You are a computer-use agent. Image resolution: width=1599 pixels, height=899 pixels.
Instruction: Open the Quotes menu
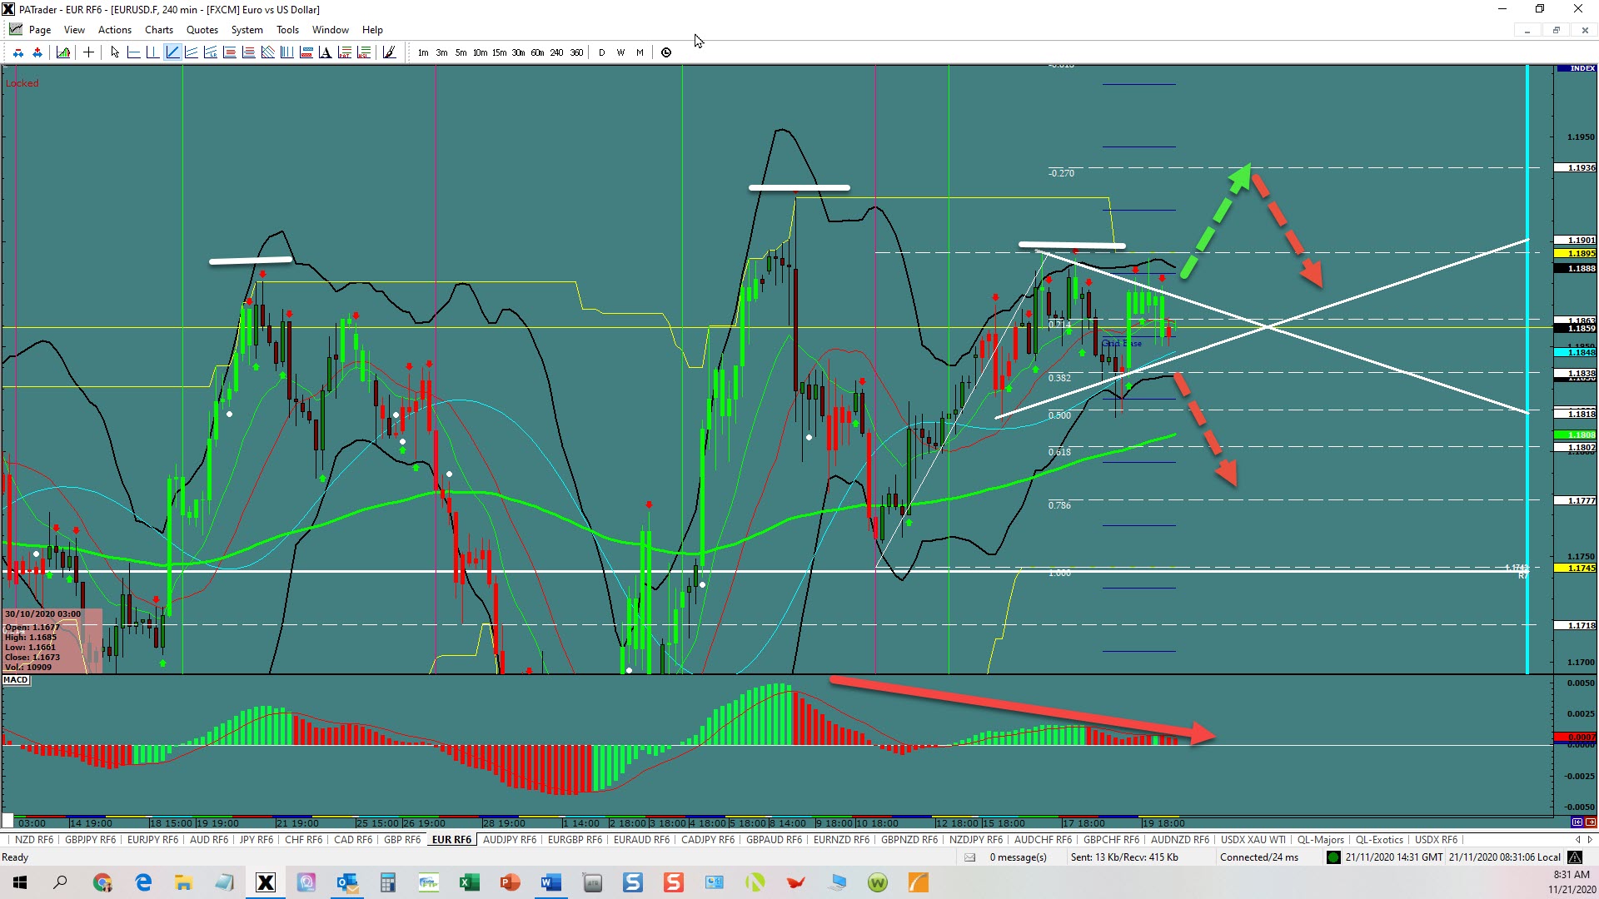[202, 29]
